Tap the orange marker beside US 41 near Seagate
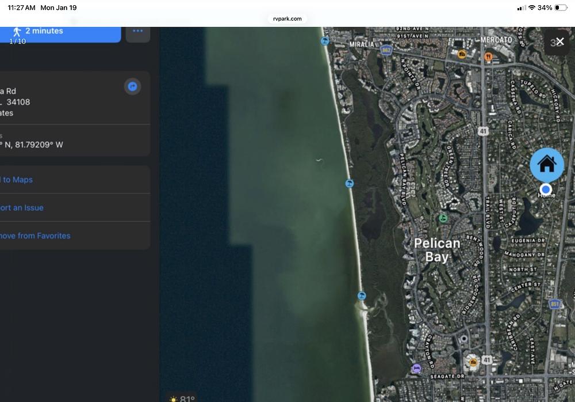 (x=473, y=362)
